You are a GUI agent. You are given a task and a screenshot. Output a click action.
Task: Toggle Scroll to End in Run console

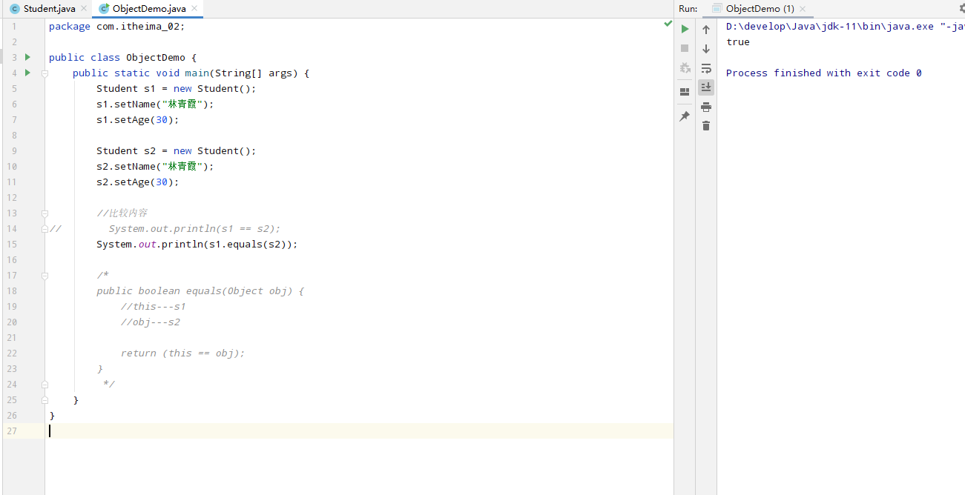pyautogui.click(x=706, y=87)
